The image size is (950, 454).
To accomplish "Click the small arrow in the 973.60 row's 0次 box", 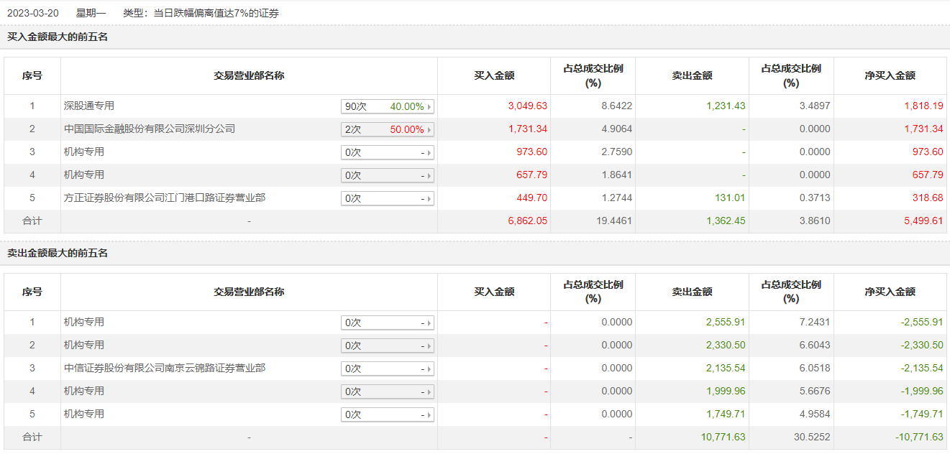I will [429, 153].
